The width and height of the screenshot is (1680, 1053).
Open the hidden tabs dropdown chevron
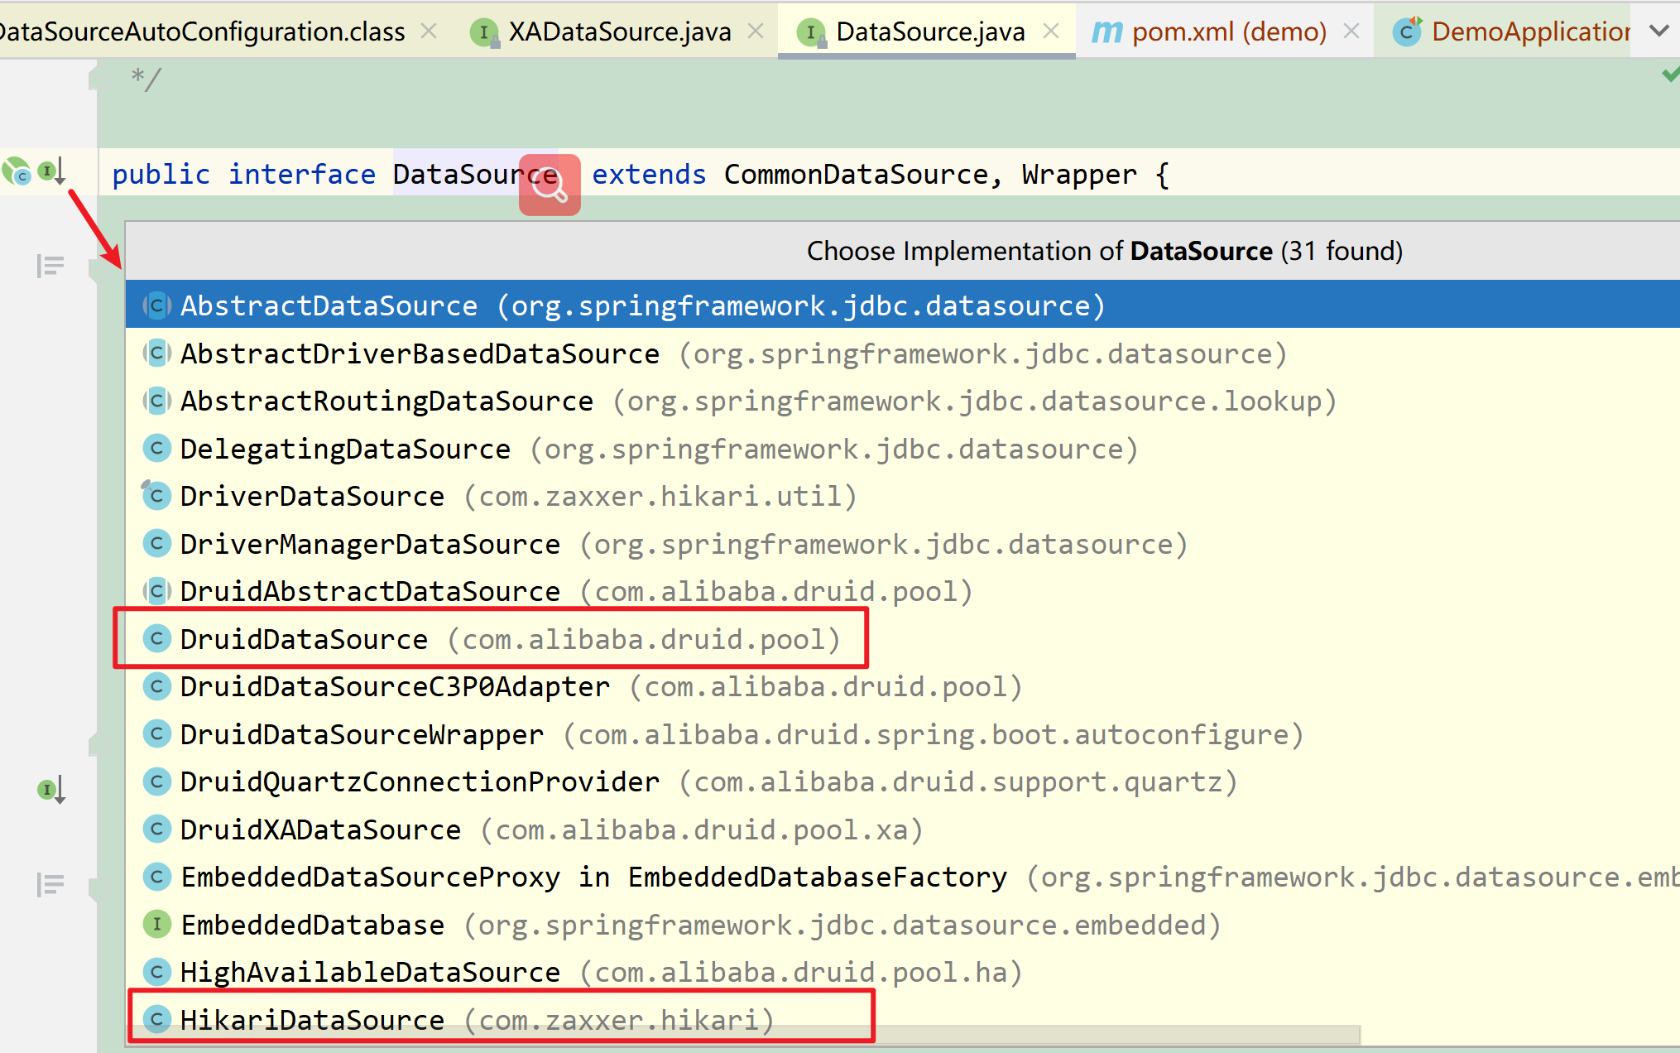(x=1658, y=31)
